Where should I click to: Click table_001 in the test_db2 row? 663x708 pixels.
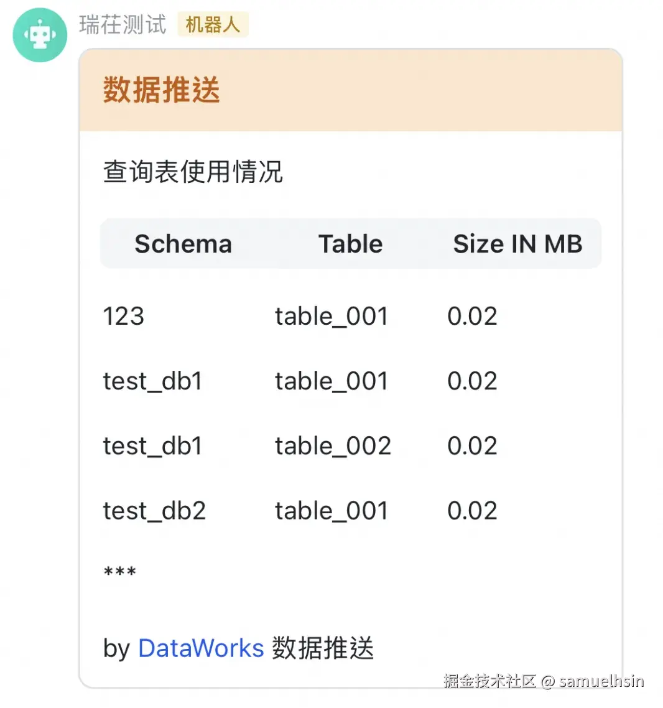[x=331, y=511]
